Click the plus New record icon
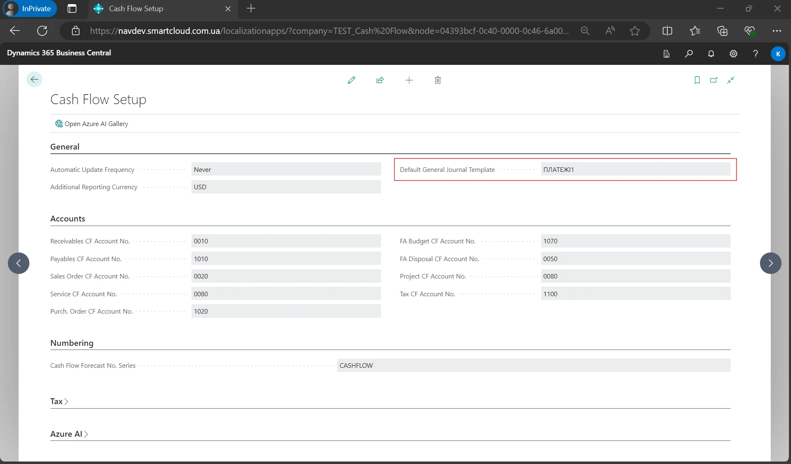Viewport: 791px width, 464px height. click(x=409, y=80)
